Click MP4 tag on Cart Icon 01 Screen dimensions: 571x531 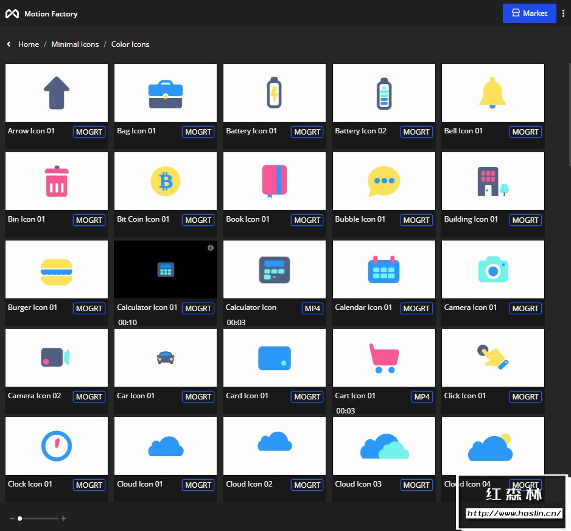pos(422,396)
